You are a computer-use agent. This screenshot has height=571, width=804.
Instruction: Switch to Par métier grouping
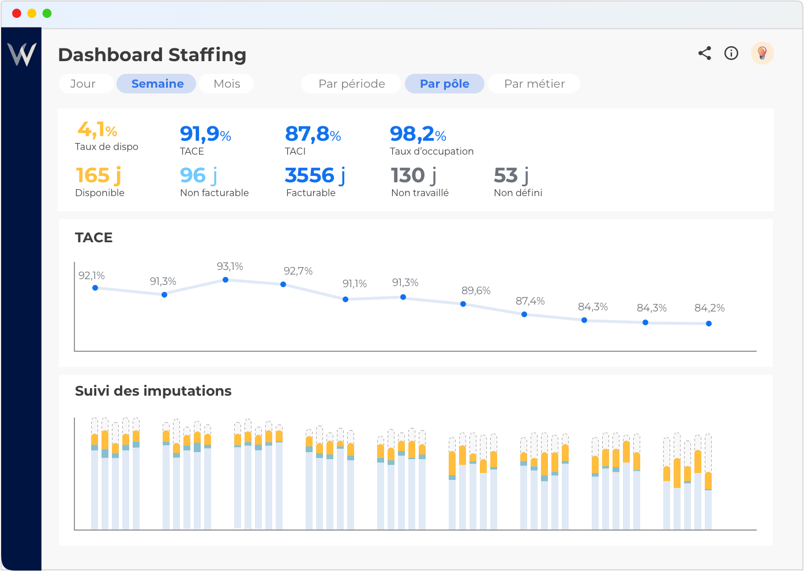point(534,84)
